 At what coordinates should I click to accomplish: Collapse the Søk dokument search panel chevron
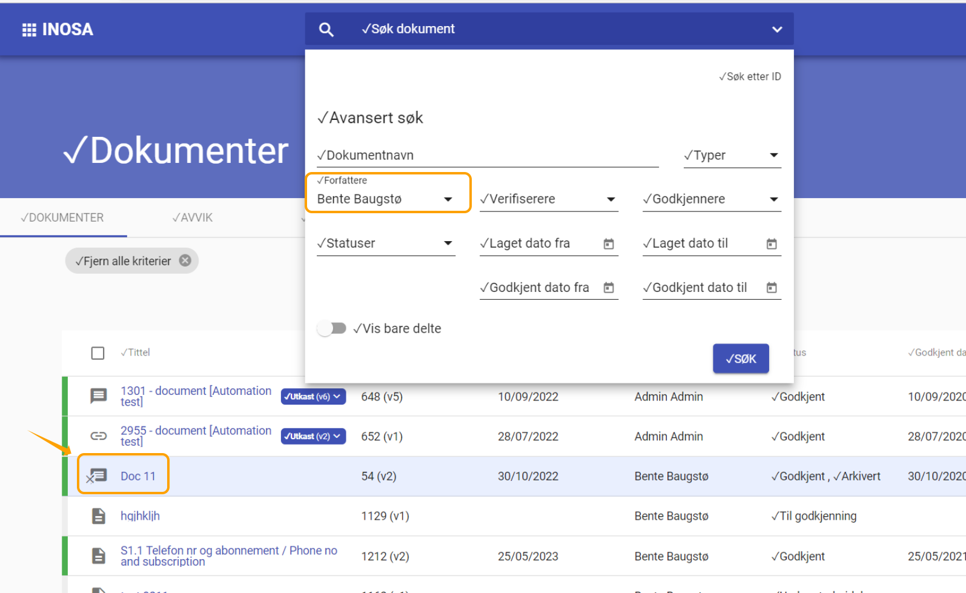[x=777, y=30]
